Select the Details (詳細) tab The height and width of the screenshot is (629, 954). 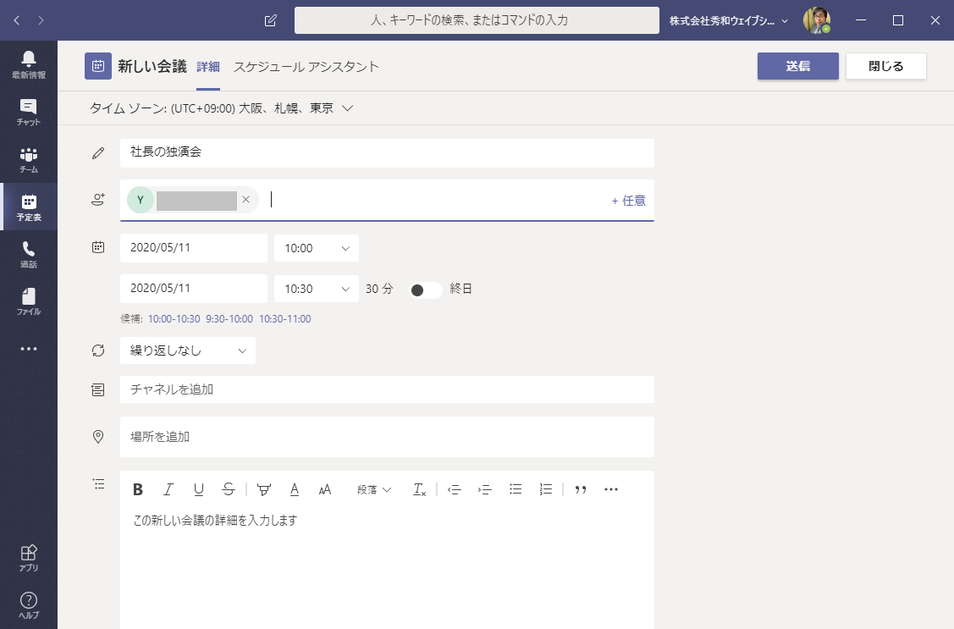pyautogui.click(x=208, y=66)
